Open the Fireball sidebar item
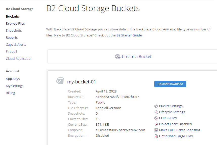The height and width of the screenshot is (145, 217). coord(11,52)
